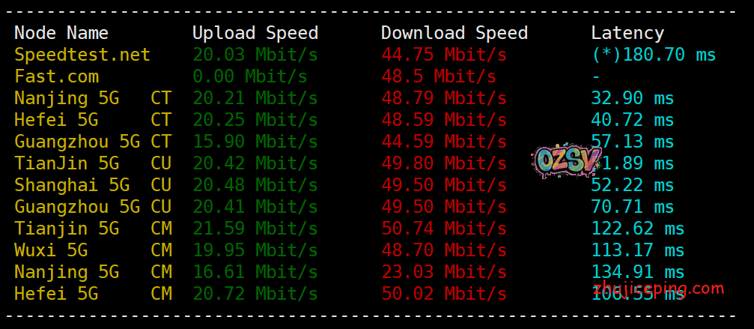
Task: Click the Hefei 5G CT row label
Action: point(93,120)
